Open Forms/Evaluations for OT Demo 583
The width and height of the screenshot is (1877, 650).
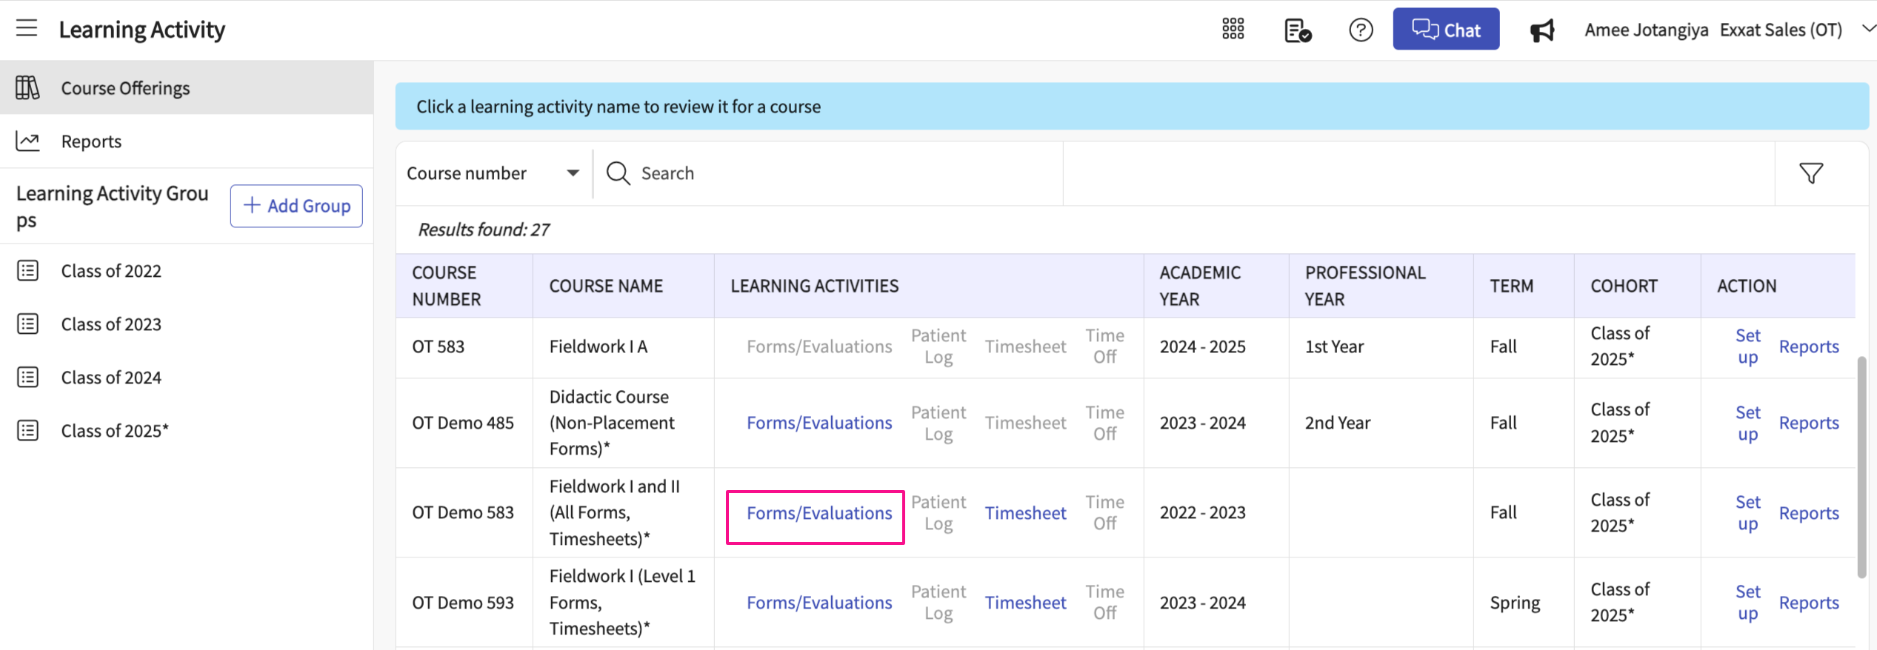tap(819, 513)
